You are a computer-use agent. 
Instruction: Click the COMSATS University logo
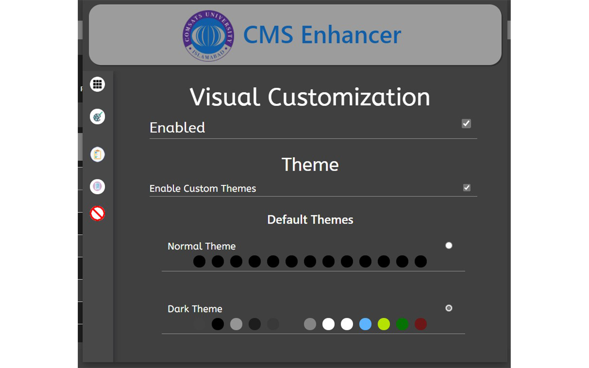[x=208, y=35]
